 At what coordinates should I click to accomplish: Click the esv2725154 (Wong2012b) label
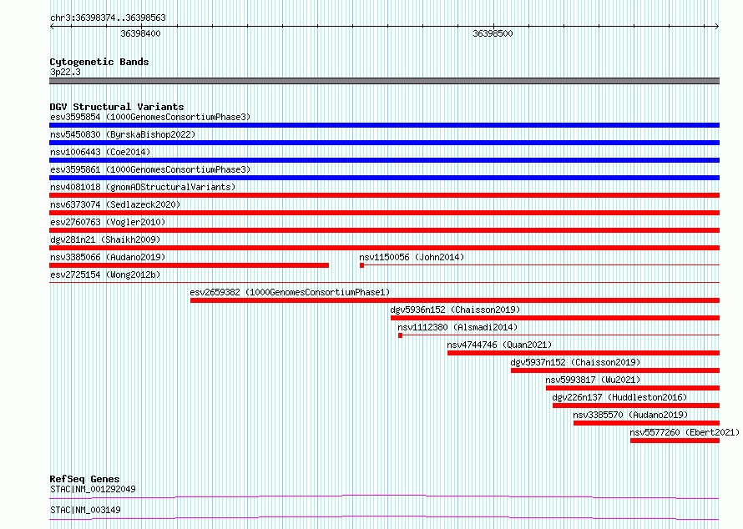click(x=105, y=275)
